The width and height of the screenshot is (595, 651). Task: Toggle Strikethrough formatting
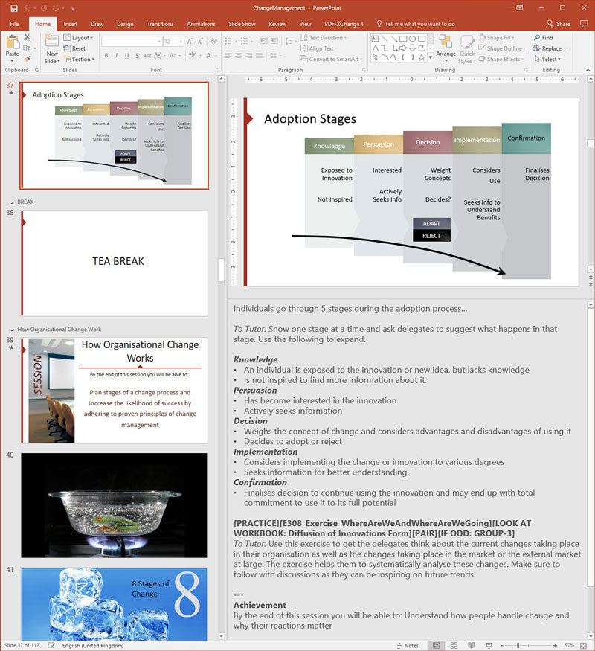pos(147,55)
